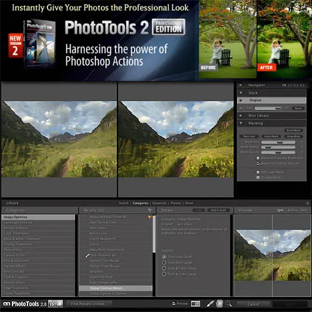Viewport: 312px width, 312px height.
Task: Select Tone & Color Large radio option
Action: click(164, 274)
